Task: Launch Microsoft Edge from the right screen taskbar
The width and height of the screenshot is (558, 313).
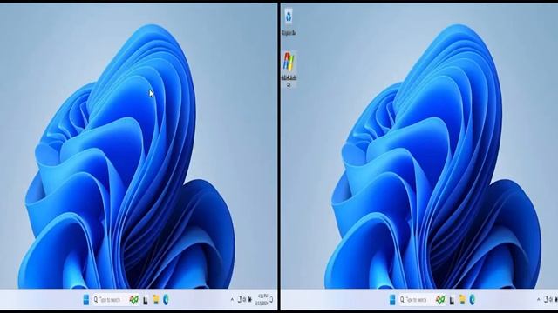Action: click(x=473, y=299)
